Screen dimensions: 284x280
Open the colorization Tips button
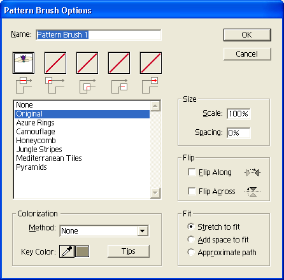(x=129, y=251)
